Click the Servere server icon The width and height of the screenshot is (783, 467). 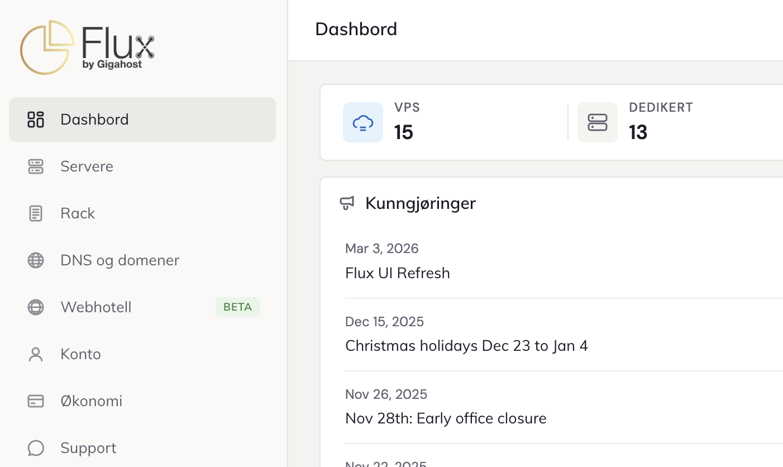[x=36, y=166]
